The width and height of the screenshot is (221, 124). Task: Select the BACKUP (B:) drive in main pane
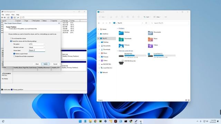132,55
